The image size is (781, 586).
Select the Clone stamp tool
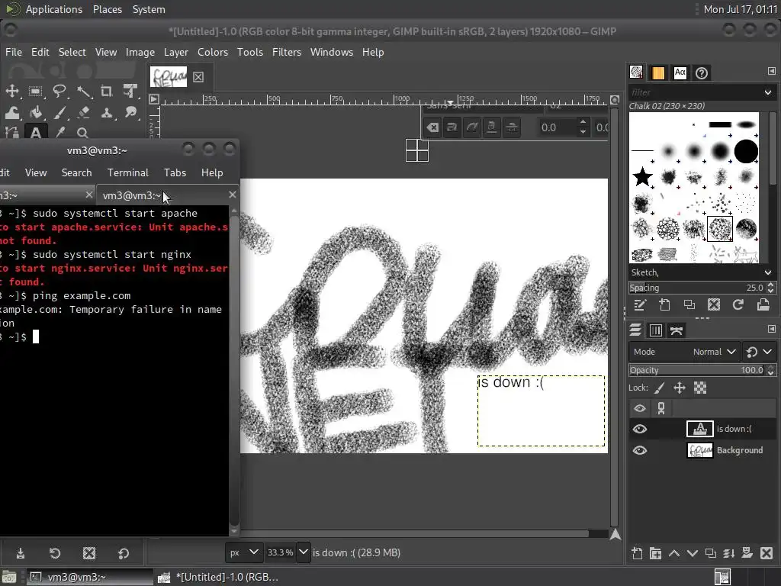coord(107,113)
